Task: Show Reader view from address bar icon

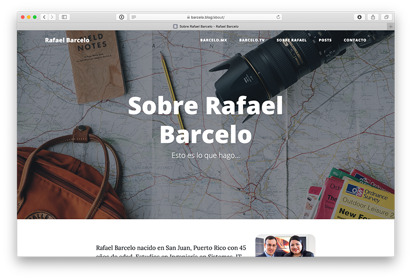Action: tap(134, 17)
